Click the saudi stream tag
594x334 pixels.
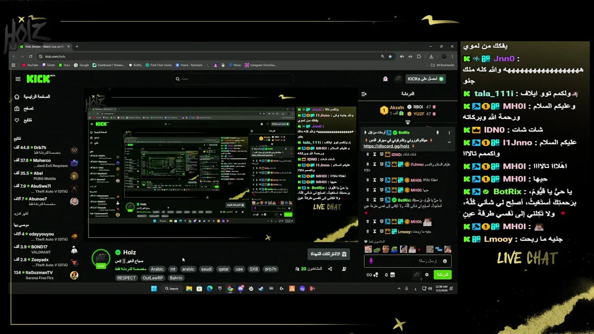(x=207, y=269)
